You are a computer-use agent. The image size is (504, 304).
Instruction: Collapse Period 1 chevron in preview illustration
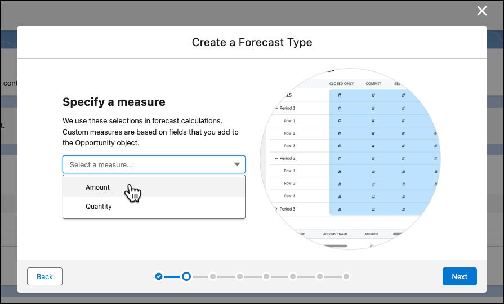tap(276, 108)
